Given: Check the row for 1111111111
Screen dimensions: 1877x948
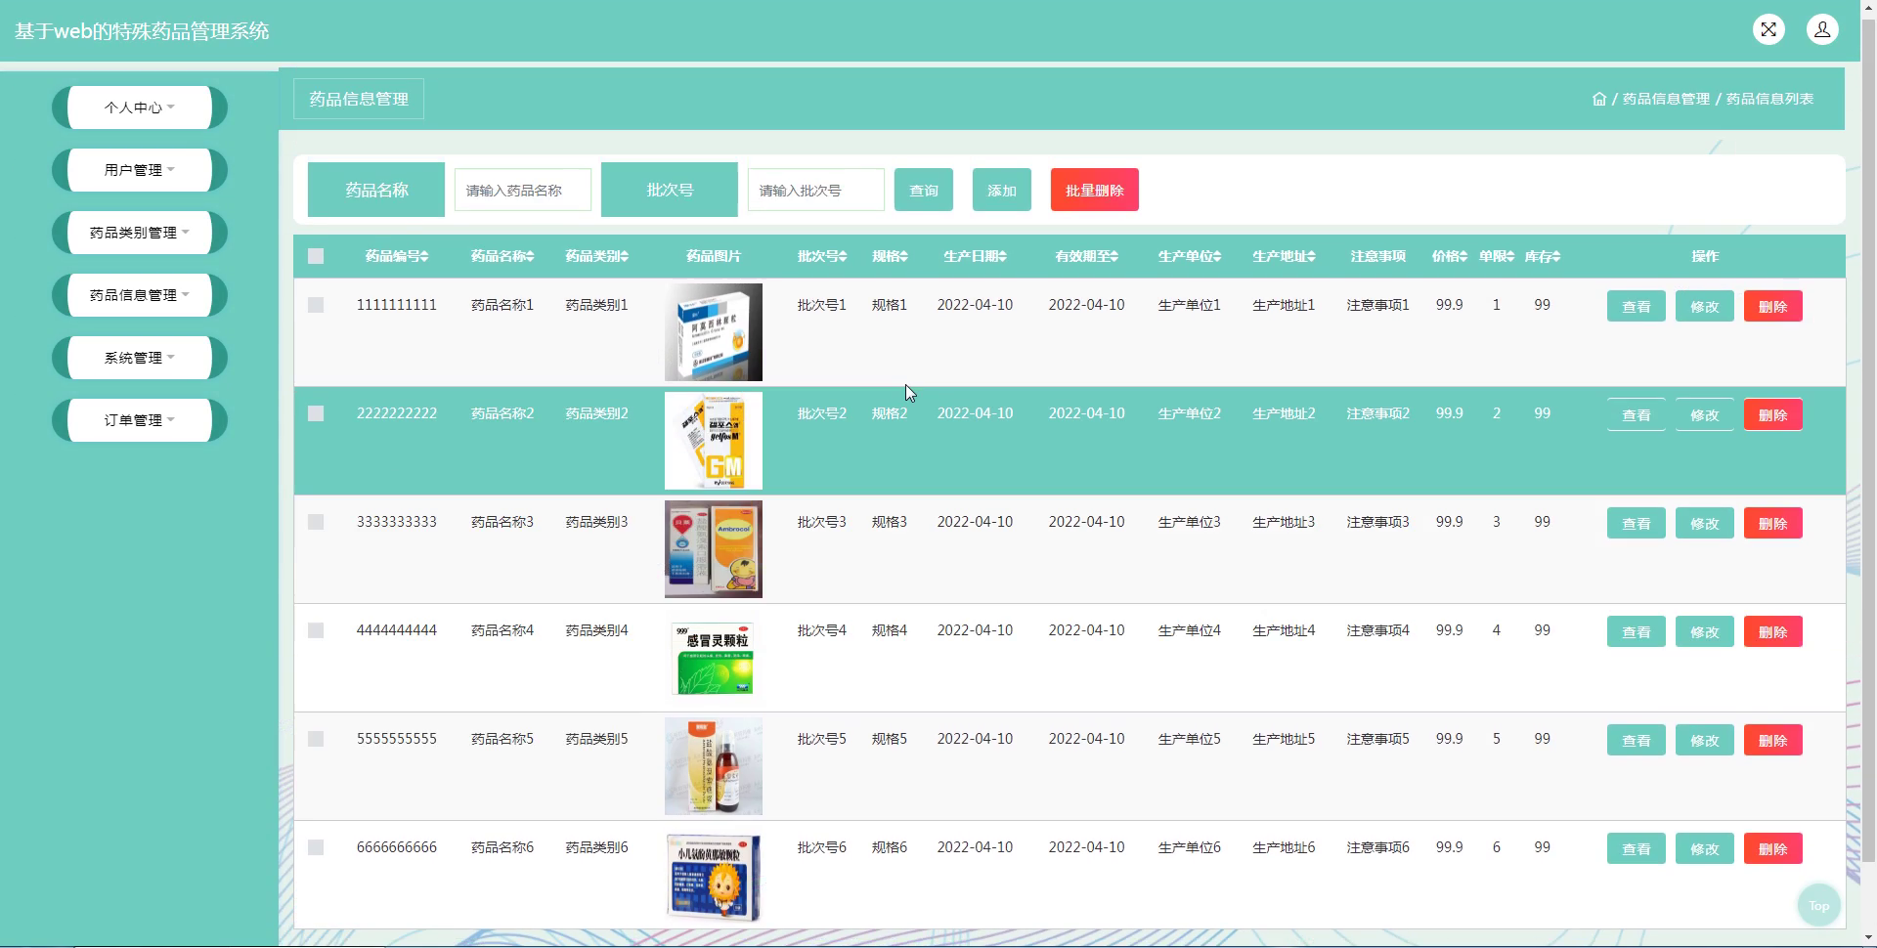Looking at the screenshot, I should [x=316, y=305].
